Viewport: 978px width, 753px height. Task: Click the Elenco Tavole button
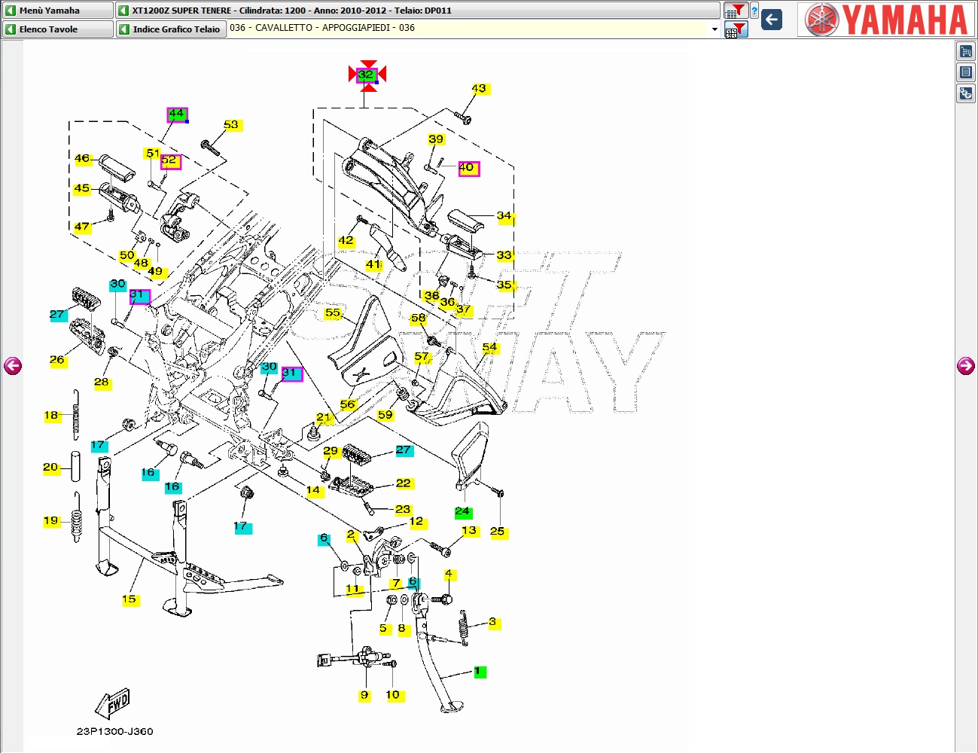tap(57, 29)
